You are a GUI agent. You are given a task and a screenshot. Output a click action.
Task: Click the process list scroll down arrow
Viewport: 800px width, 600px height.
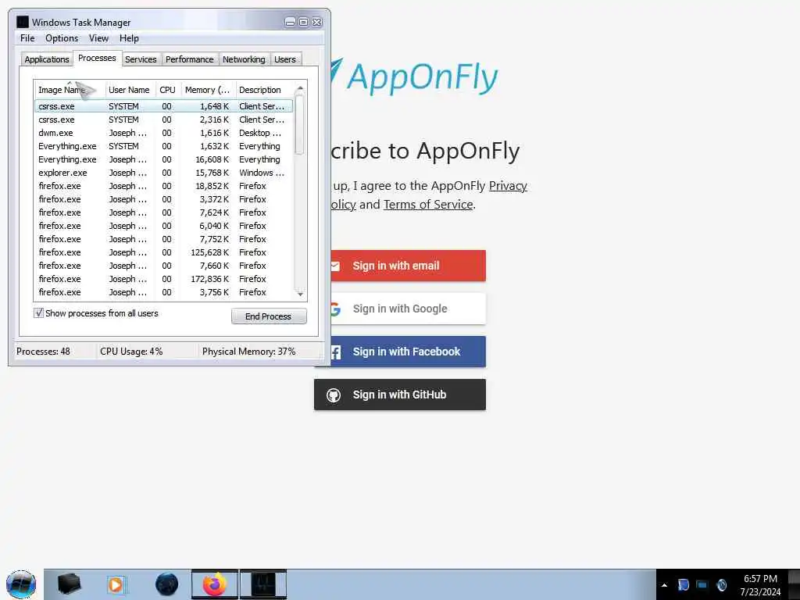pyautogui.click(x=300, y=294)
